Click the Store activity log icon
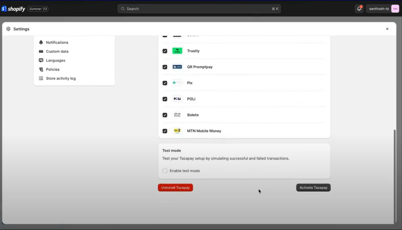Image resolution: width=402 pixels, height=230 pixels. [41, 78]
